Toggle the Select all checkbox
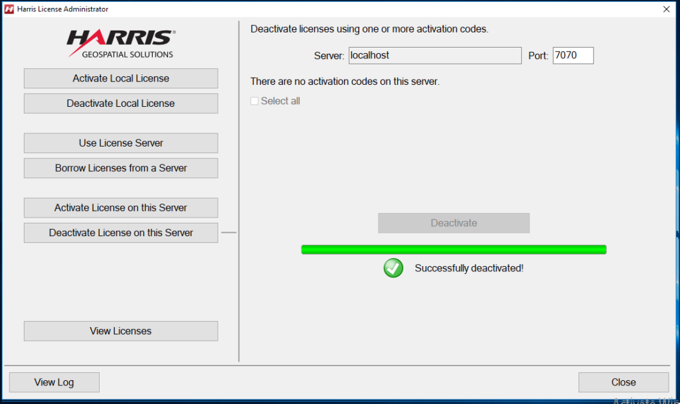Image resolution: width=680 pixels, height=404 pixels. coord(254,101)
